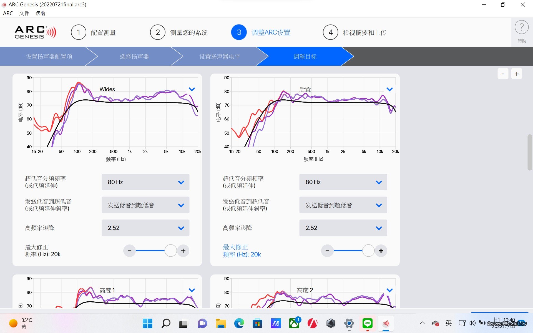This screenshot has width=533, height=333.
Task: Open the 文件 menu
Action: (x=24, y=13)
